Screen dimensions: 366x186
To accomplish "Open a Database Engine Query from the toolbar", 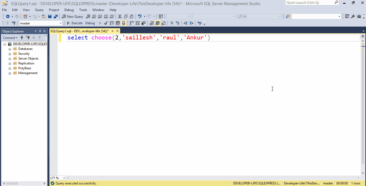I will point(88,16).
